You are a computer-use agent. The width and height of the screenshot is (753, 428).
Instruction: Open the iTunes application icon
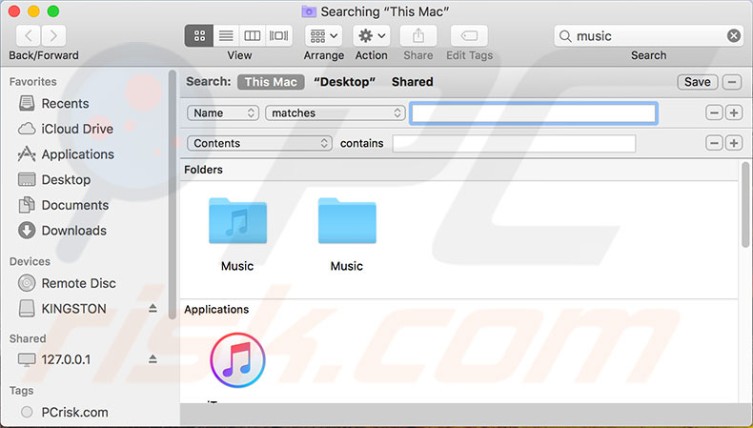click(x=236, y=361)
